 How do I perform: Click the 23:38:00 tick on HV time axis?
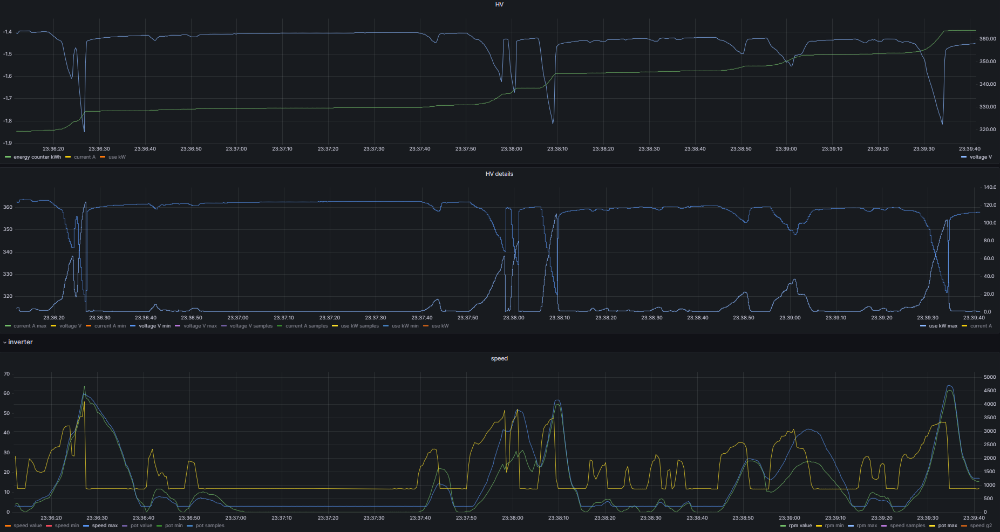tap(511, 149)
